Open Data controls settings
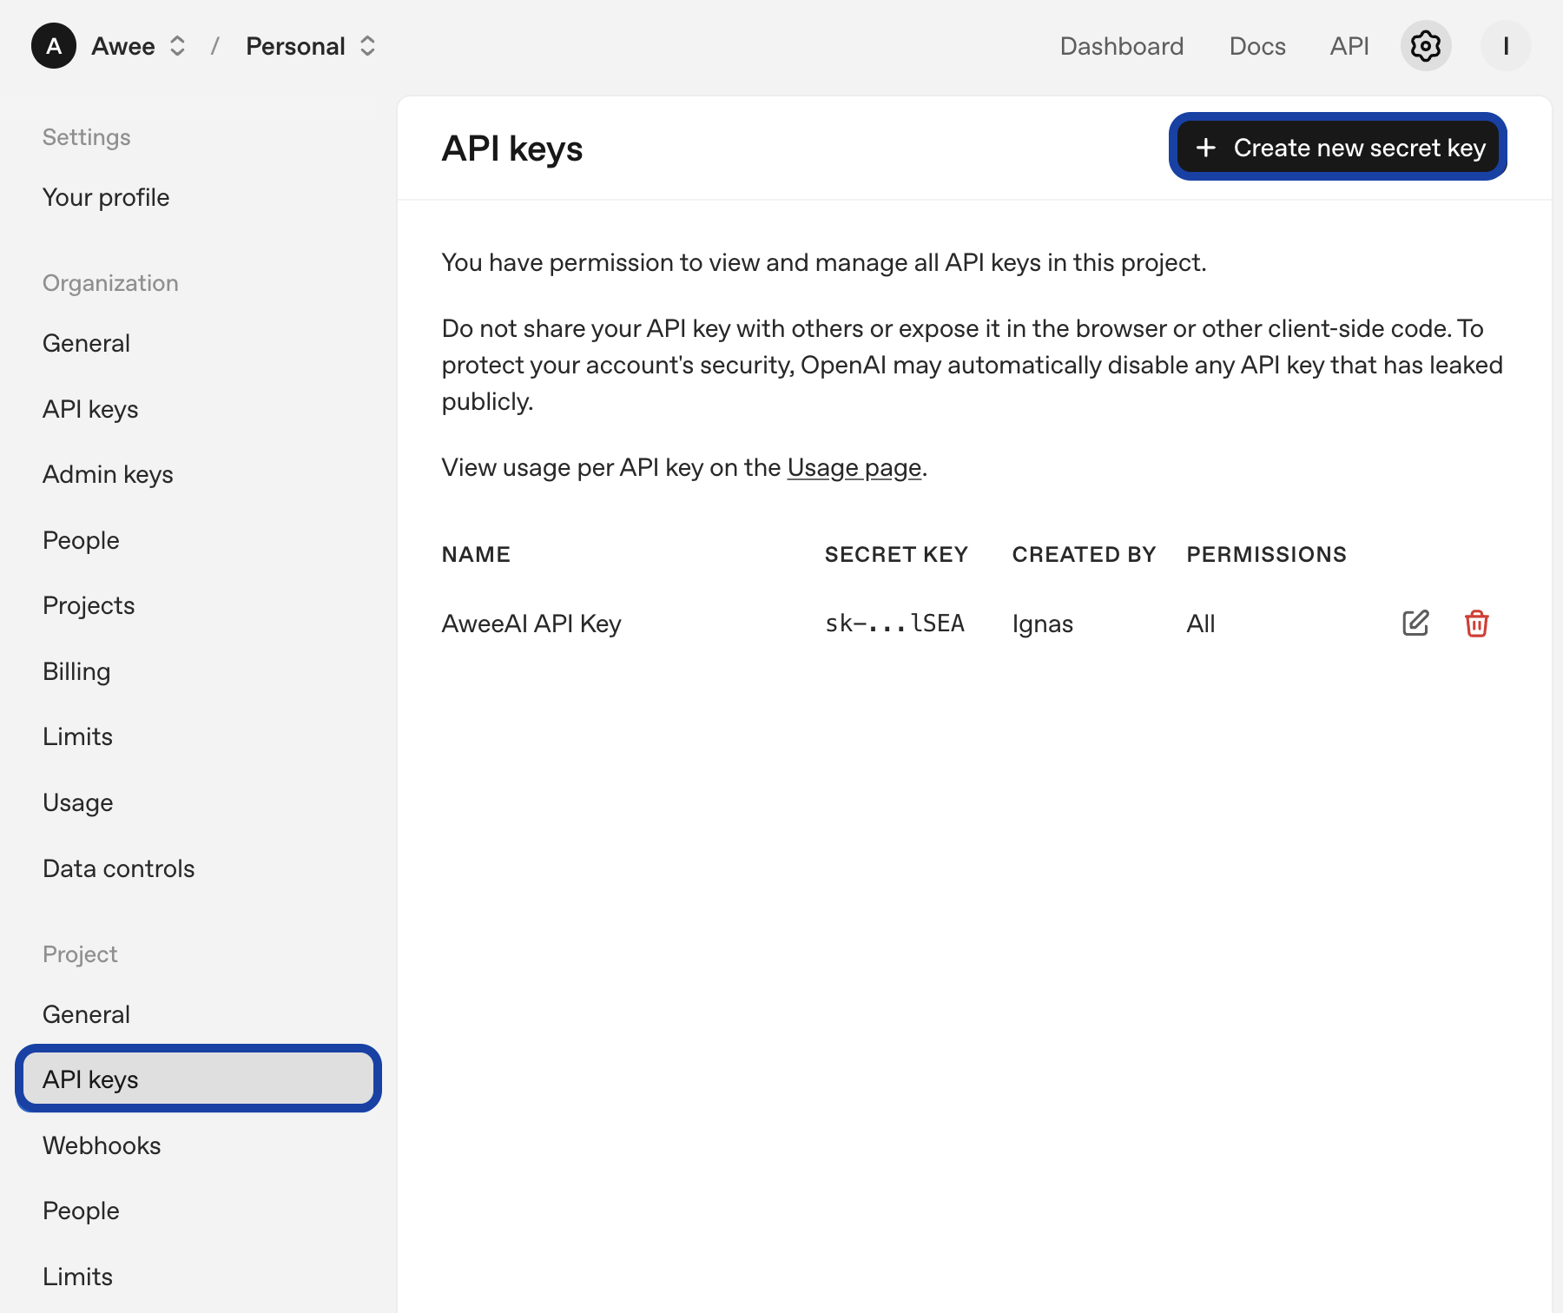The width and height of the screenshot is (1563, 1313). pos(118,868)
